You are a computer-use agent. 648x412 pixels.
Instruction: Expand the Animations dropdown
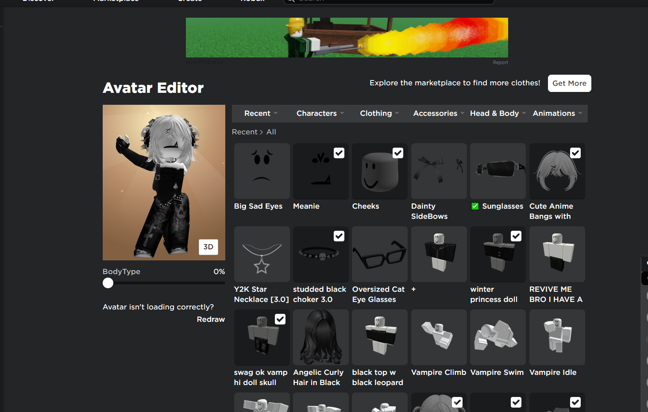pyautogui.click(x=557, y=114)
